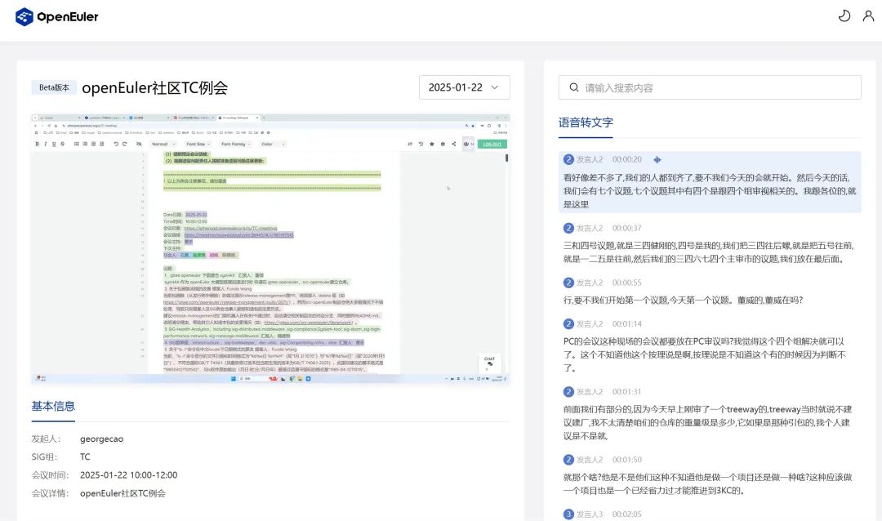Toggle dark mode with the moon icon
882x521 pixels.
pyautogui.click(x=844, y=16)
